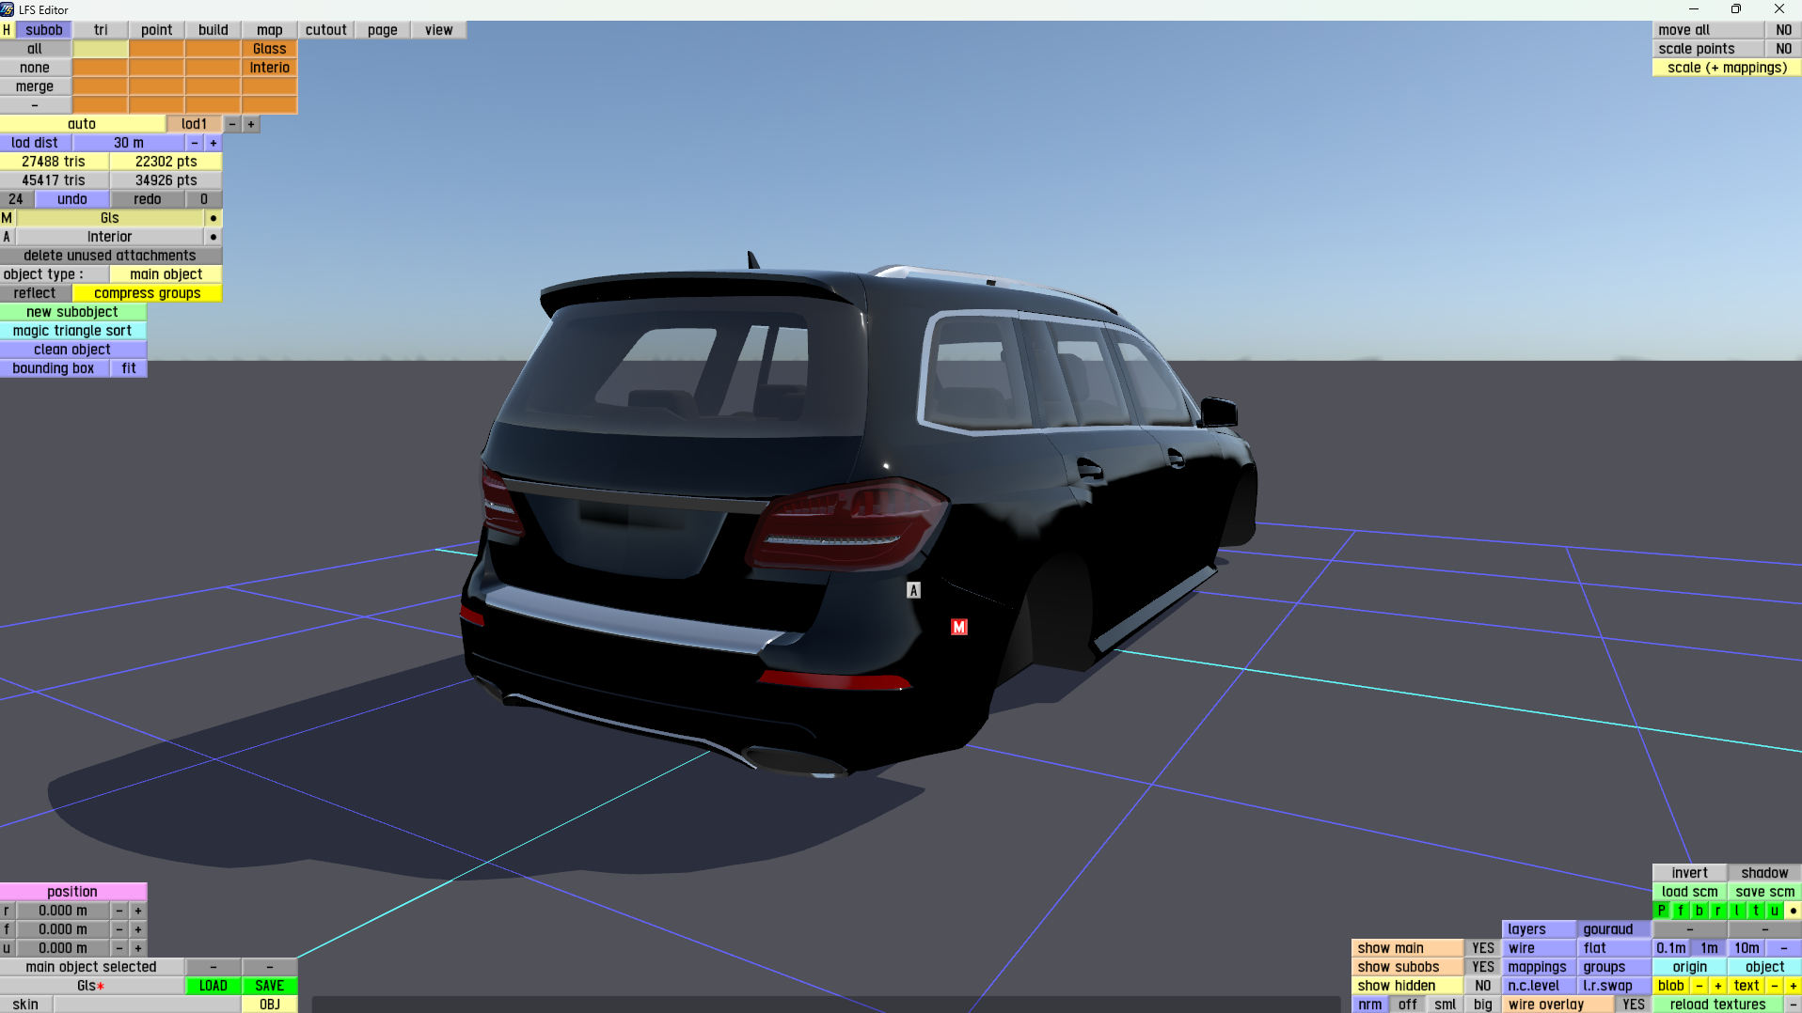The height and width of the screenshot is (1013, 1802).
Task: Decrease text size with minus
Action: coord(1775,986)
